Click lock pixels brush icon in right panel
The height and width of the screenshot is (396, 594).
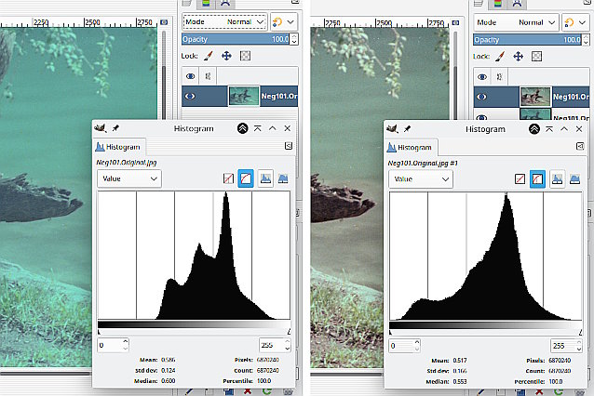pyautogui.click(x=500, y=57)
